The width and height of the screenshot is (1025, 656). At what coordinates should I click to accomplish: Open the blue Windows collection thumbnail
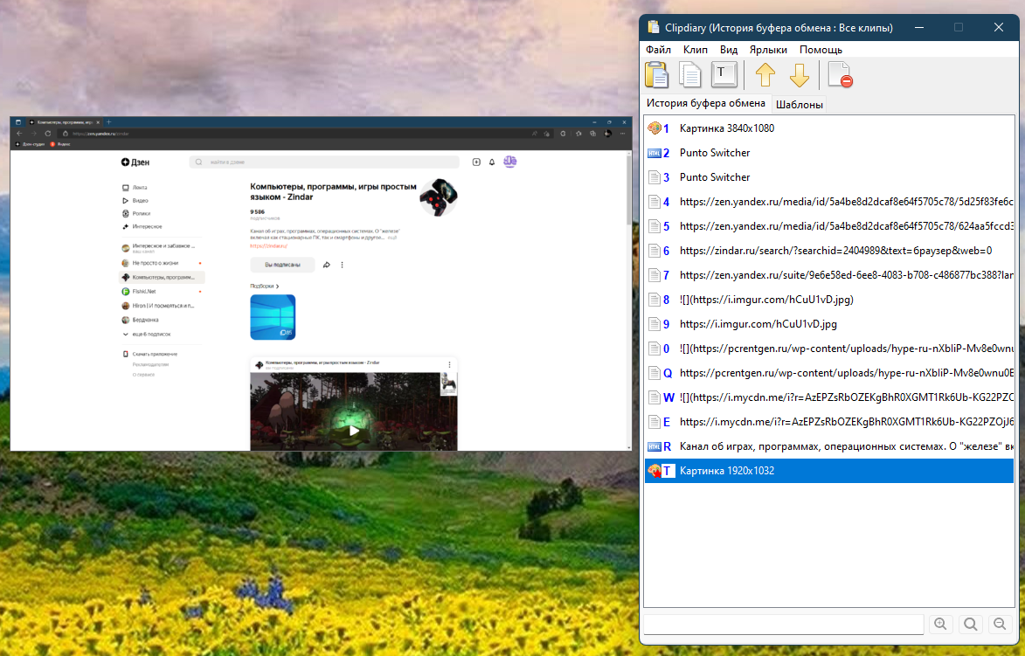coord(273,317)
